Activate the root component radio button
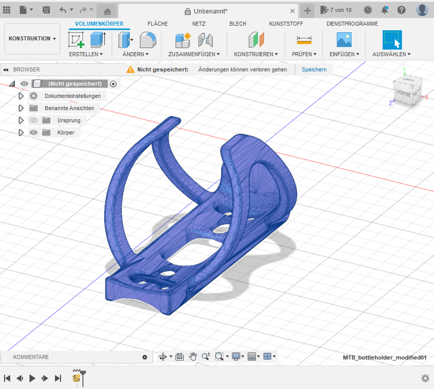Viewport: 434px width, 389px height. pyautogui.click(x=113, y=84)
